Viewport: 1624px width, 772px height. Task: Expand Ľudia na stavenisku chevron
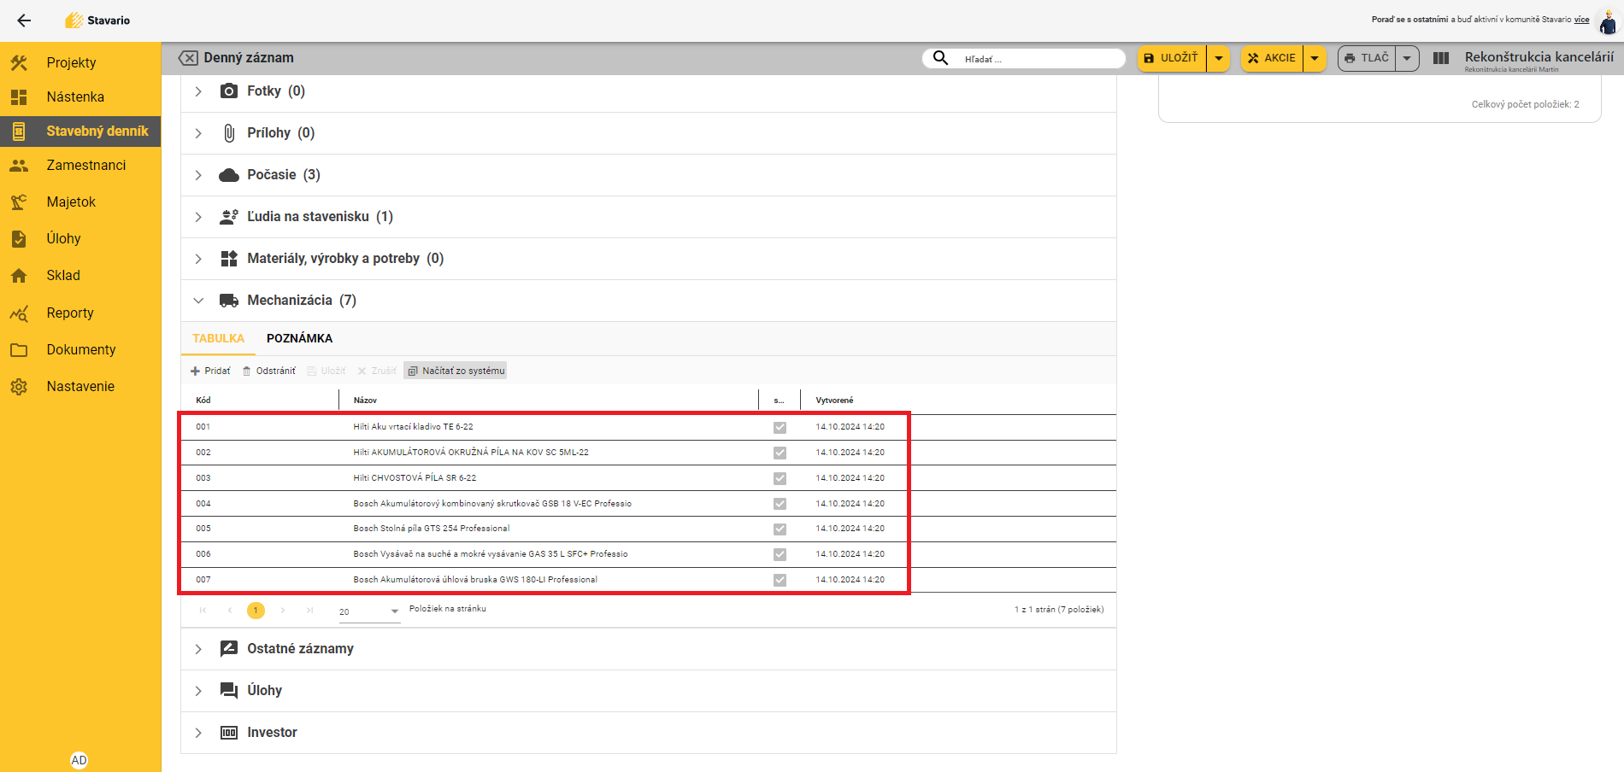coord(198,217)
